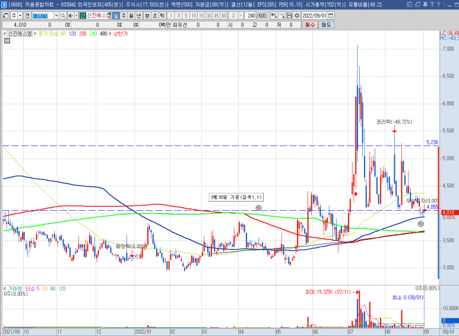Click the 최대 19,325K (07/11) volume label
This screenshot has height=336, width=459.
pyautogui.click(x=328, y=292)
